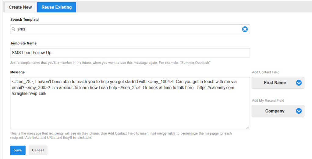Click the magnifier icon in Search Template
The width and height of the screenshot is (312, 159).
13,29
